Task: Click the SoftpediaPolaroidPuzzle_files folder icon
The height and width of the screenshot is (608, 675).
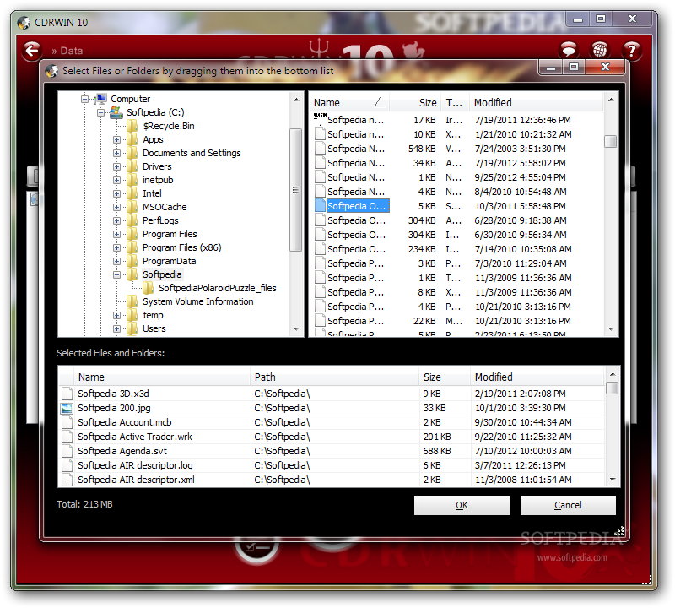Action: coord(148,288)
